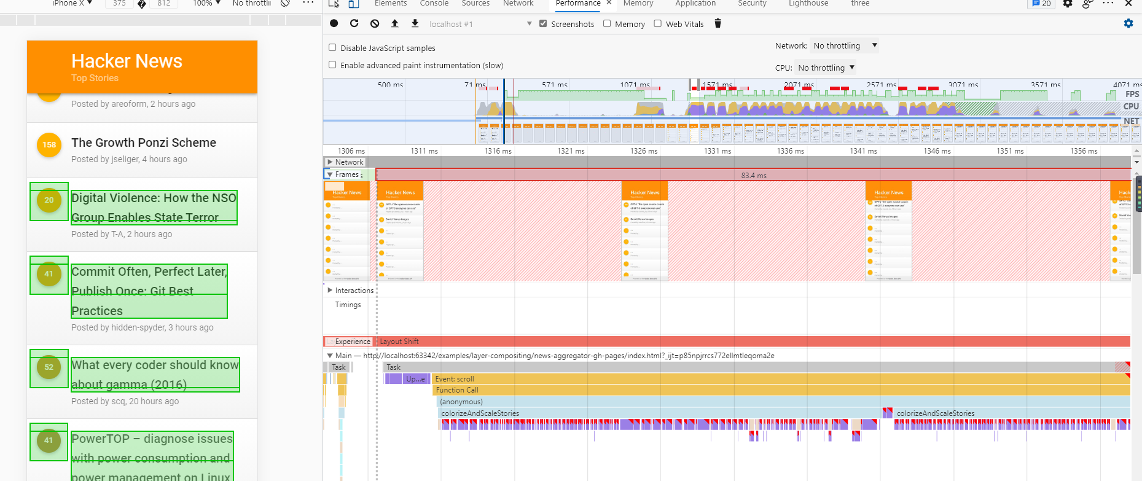Switch to the Elements tab
The height and width of the screenshot is (481, 1142).
point(391,4)
